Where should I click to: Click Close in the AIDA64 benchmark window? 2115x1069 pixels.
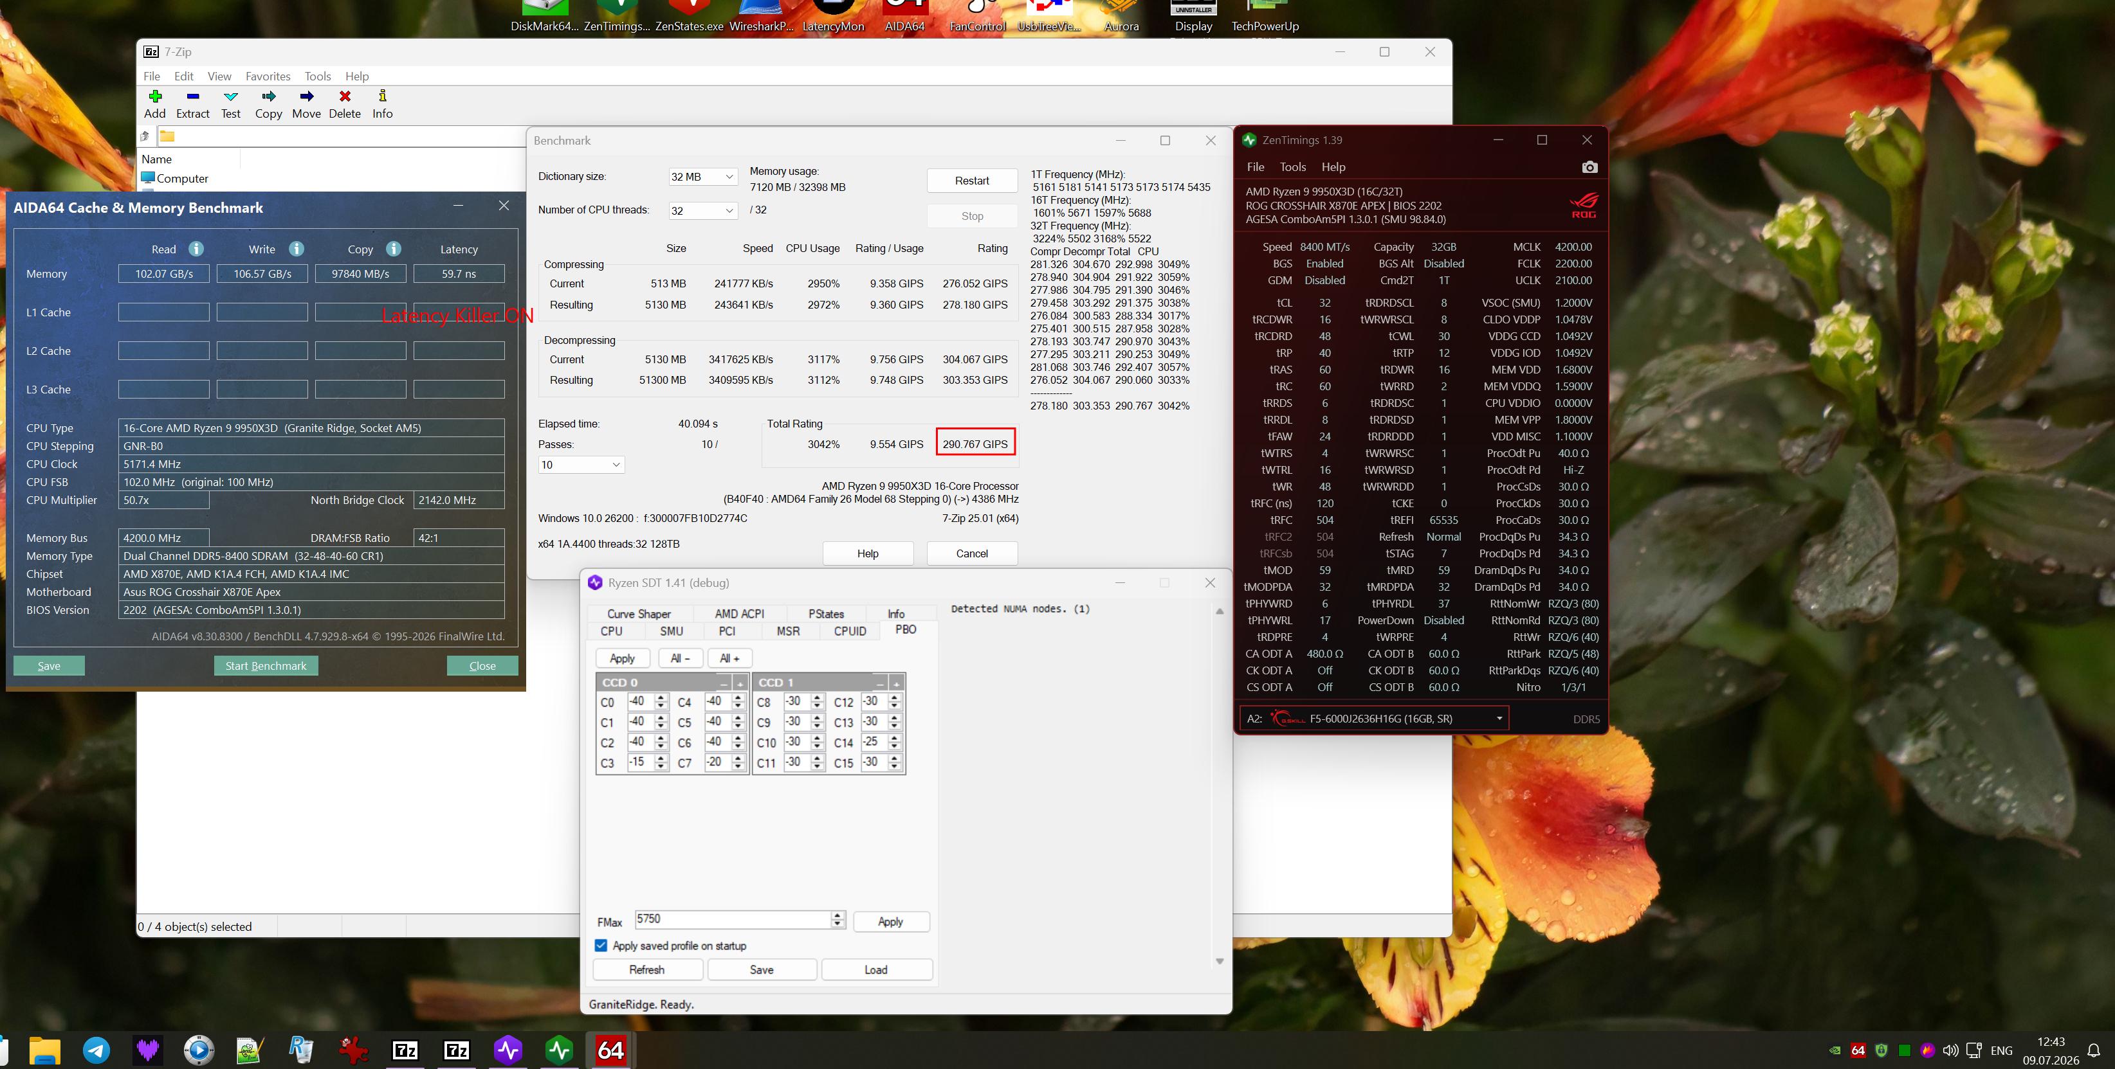pos(482,665)
